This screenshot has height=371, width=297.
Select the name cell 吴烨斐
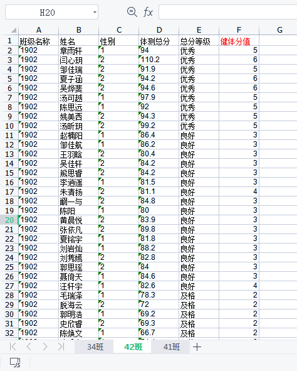coord(78,88)
